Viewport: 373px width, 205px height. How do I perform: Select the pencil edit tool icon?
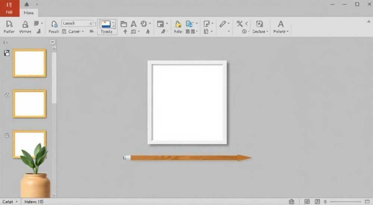(x=223, y=24)
